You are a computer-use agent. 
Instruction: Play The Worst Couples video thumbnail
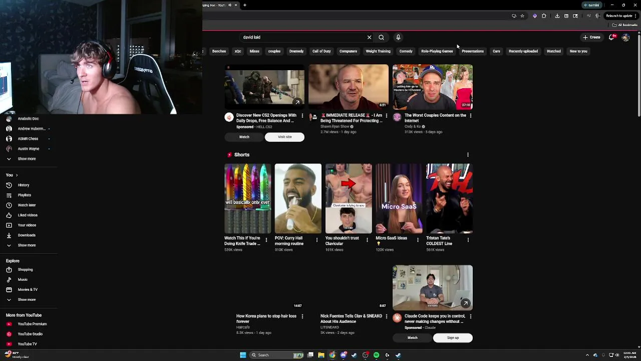point(433,87)
